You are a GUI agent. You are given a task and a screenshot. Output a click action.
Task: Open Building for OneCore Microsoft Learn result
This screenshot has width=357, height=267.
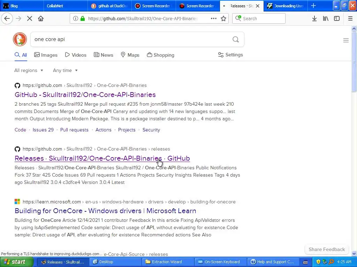point(105,211)
